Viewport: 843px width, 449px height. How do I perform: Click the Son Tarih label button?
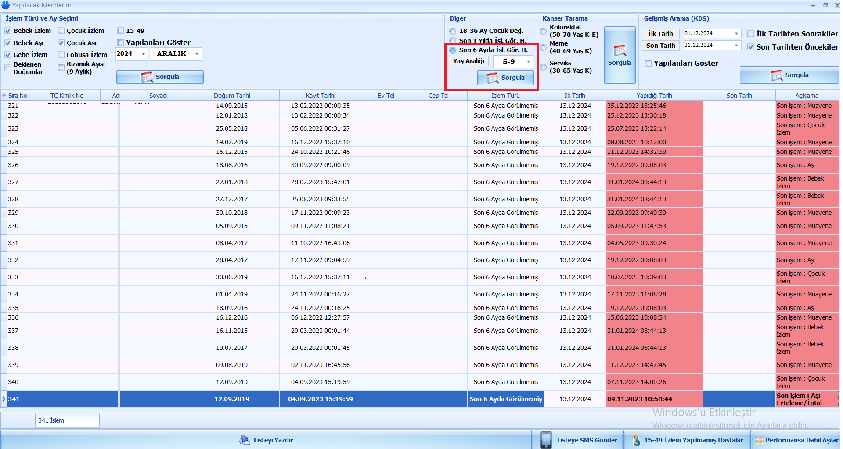[660, 46]
